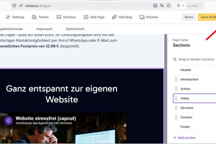Select the Services section row
The image size is (216, 144).
pyautogui.click(x=194, y=108)
